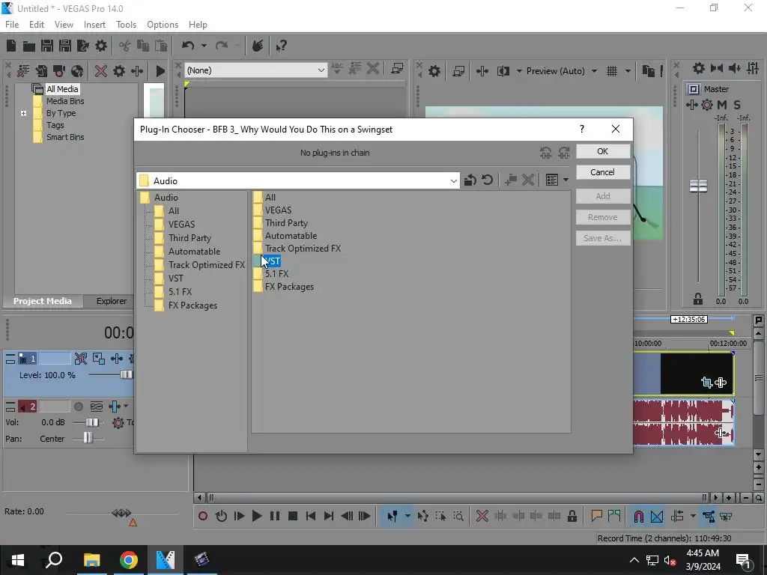Click the Save project icon
The width and height of the screenshot is (767, 575).
pyautogui.click(x=47, y=46)
